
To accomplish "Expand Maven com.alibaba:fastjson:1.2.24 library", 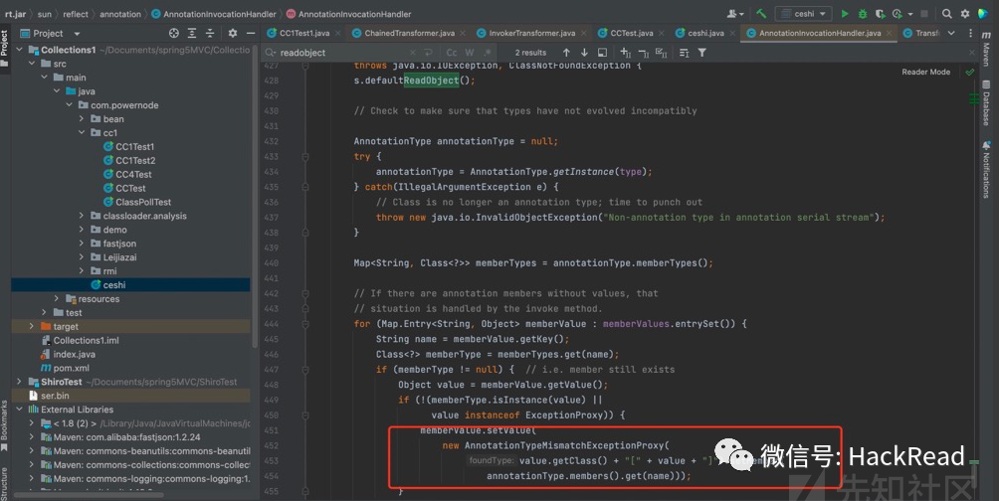I will [32, 437].
